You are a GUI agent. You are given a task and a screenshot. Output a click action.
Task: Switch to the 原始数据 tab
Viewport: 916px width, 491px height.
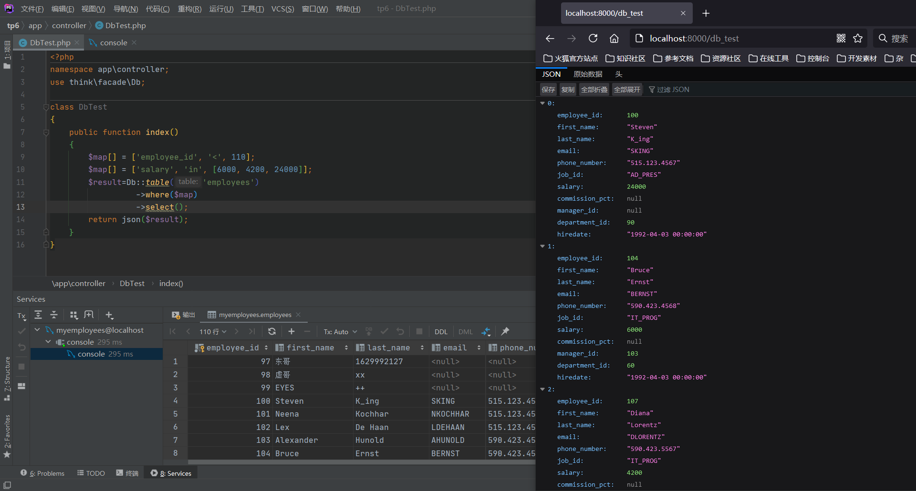[x=588, y=74]
